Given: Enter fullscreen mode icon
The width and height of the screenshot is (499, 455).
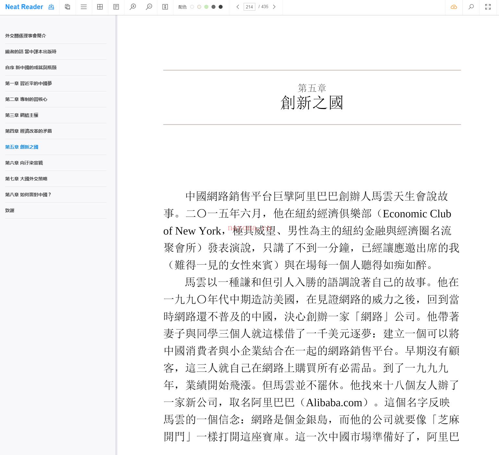Looking at the screenshot, I should pos(488,7).
